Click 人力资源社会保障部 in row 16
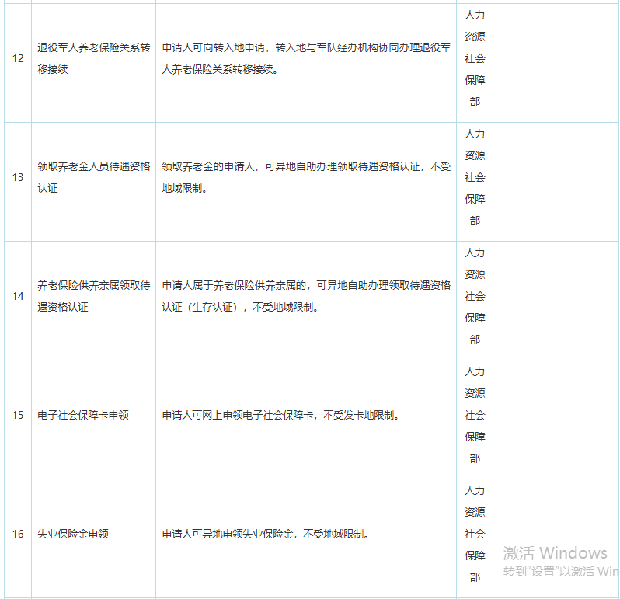620x599 pixels. tap(475, 535)
